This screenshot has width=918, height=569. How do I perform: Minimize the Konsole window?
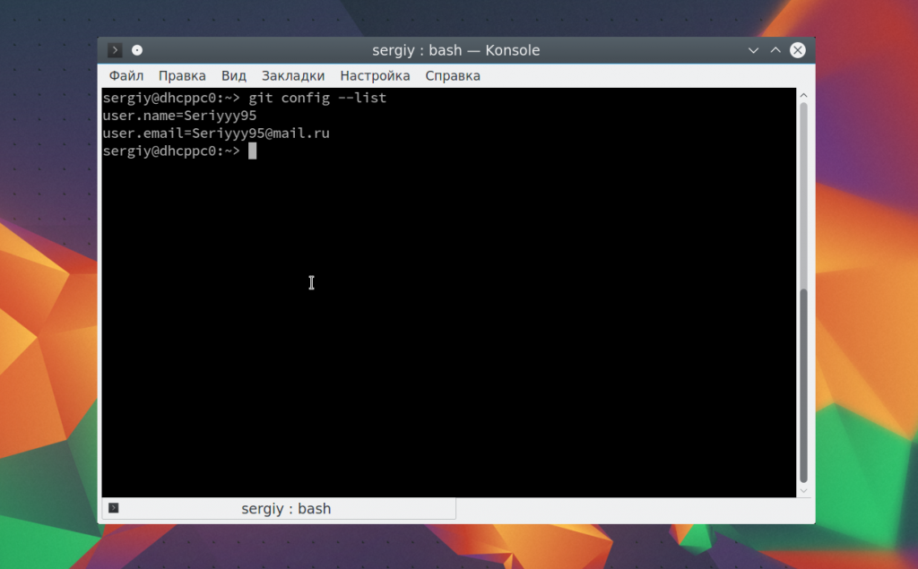point(754,50)
